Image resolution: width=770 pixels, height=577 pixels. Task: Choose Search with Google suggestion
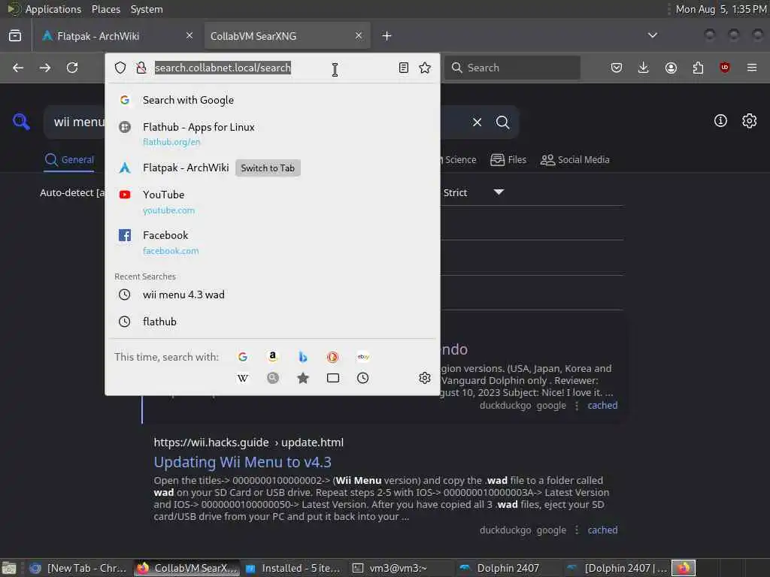(x=272, y=100)
